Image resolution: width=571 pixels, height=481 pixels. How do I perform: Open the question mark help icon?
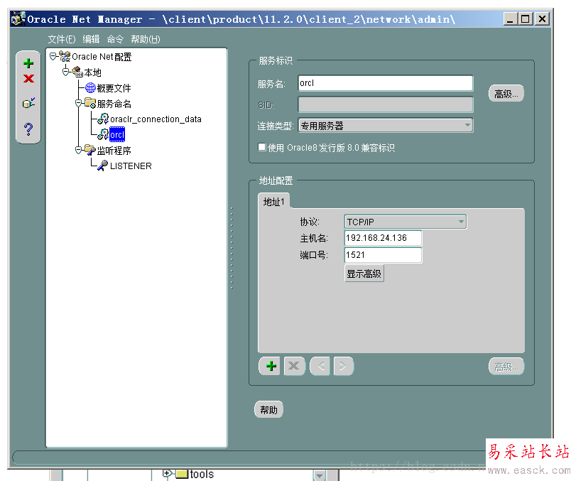point(28,129)
